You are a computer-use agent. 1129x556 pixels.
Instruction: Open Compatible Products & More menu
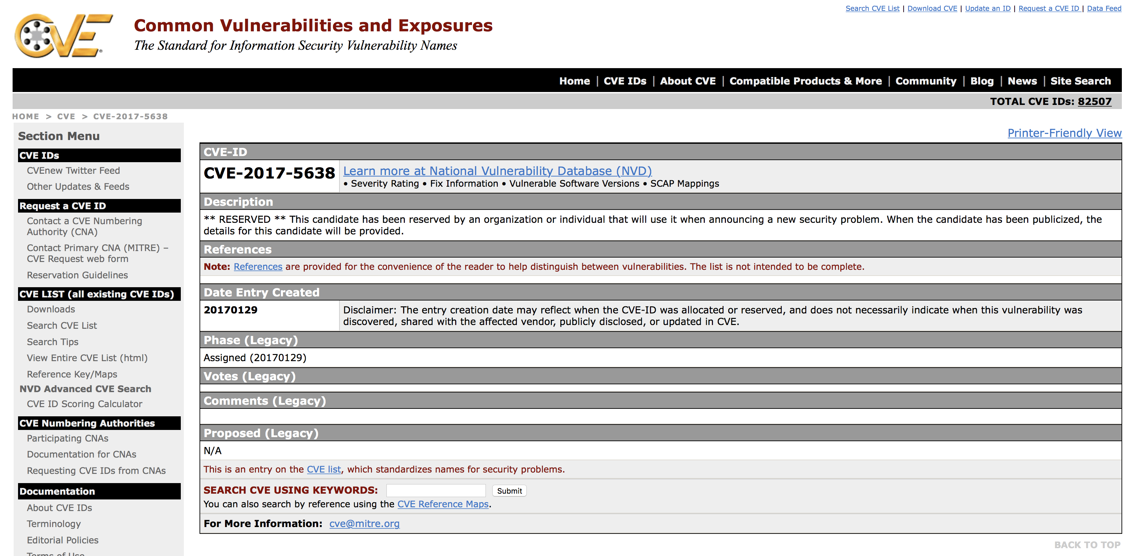pos(805,81)
